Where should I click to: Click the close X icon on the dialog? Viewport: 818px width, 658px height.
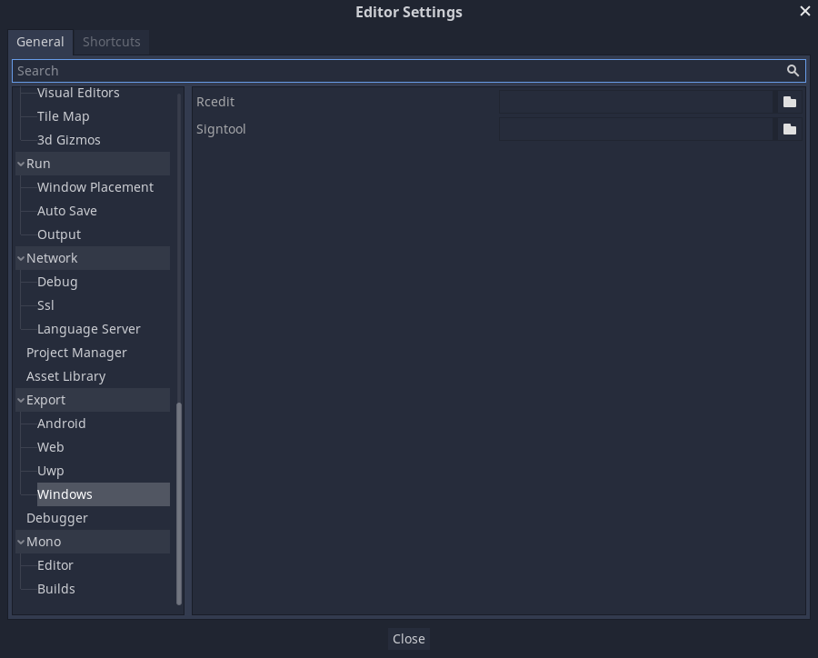pos(804,11)
